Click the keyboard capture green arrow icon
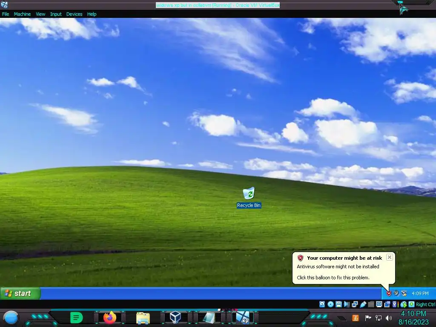 coord(412,304)
